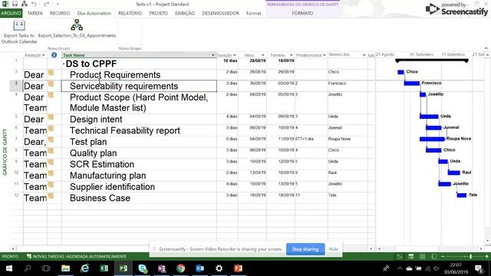Switch to EXIBIÇÃO ribbon tab
Viewport: 491px width, 276px height.
[x=185, y=13]
